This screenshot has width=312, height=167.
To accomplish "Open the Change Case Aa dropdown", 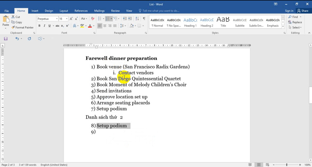I will (84, 19).
